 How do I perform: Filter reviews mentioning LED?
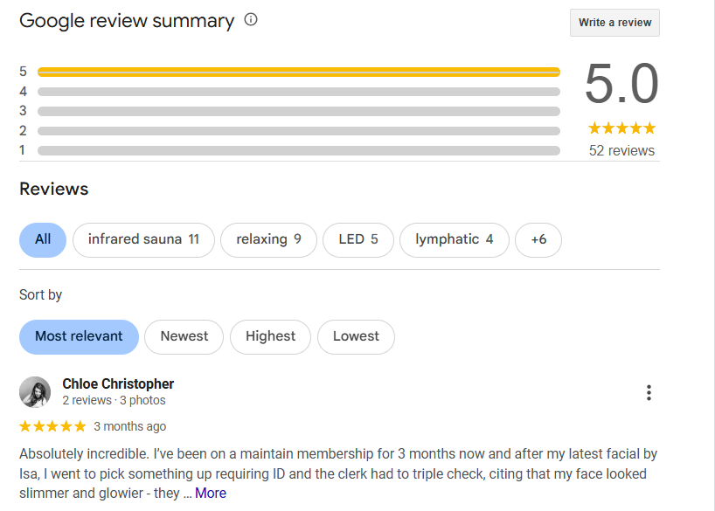click(x=357, y=239)
